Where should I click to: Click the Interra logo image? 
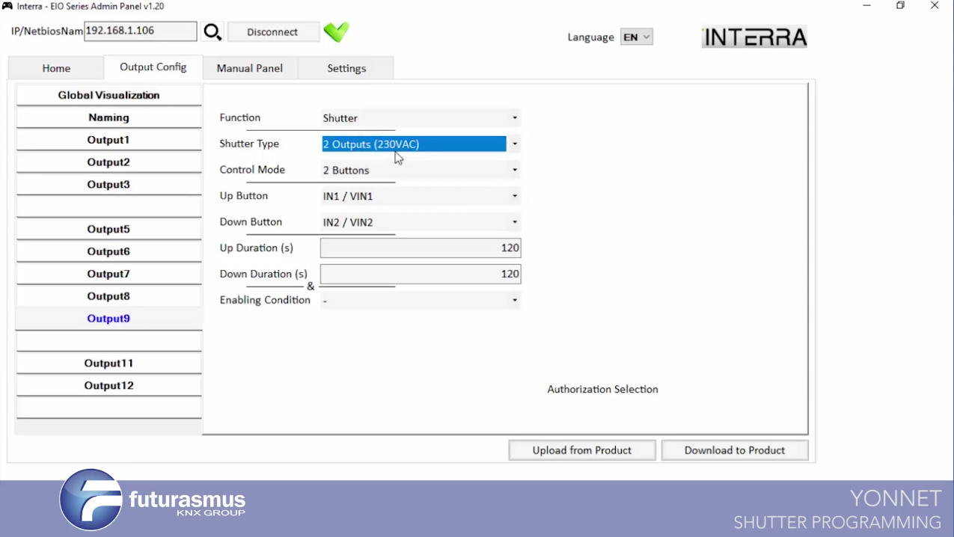754,37
